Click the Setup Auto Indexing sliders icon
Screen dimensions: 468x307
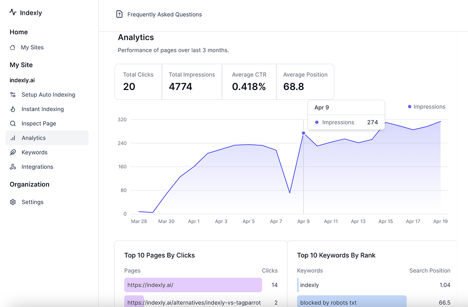click(x=13, y=95)
